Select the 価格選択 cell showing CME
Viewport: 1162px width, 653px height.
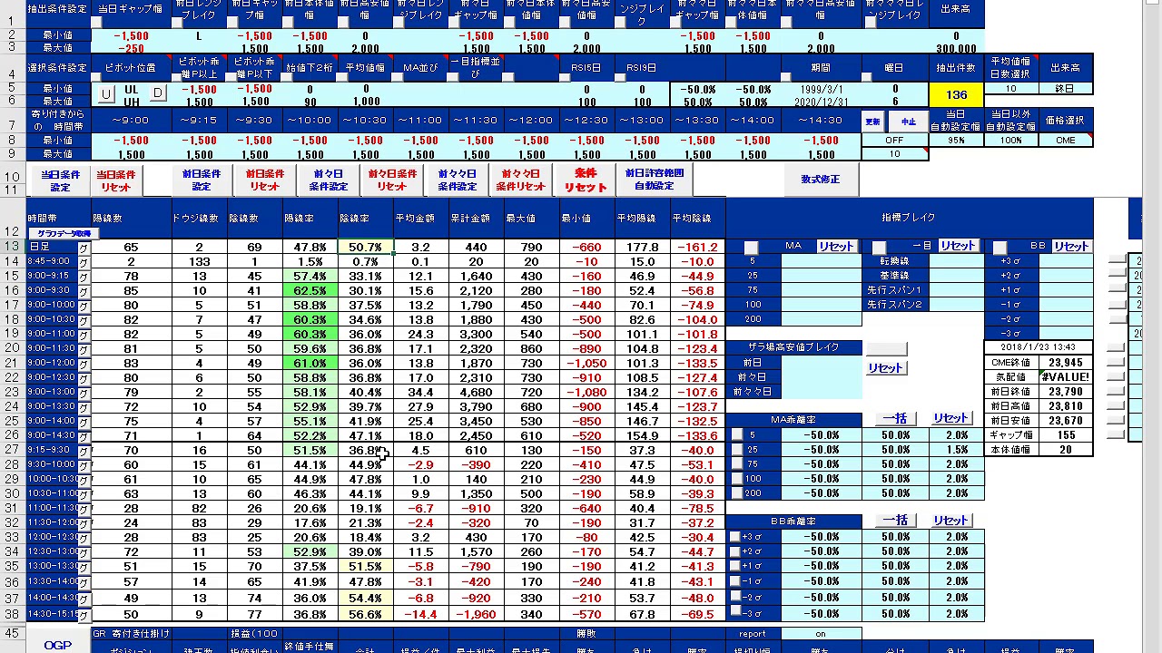coord(1066,141)
